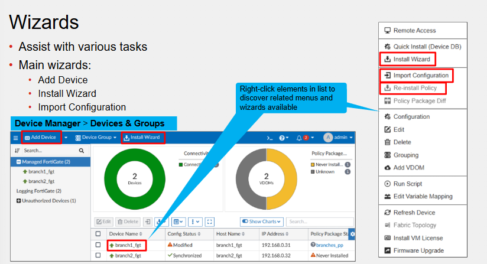Viewport: 487px width, 264px height.
Task: Click the import configuration icon in table toolbar
Action: tap(148, 221)
